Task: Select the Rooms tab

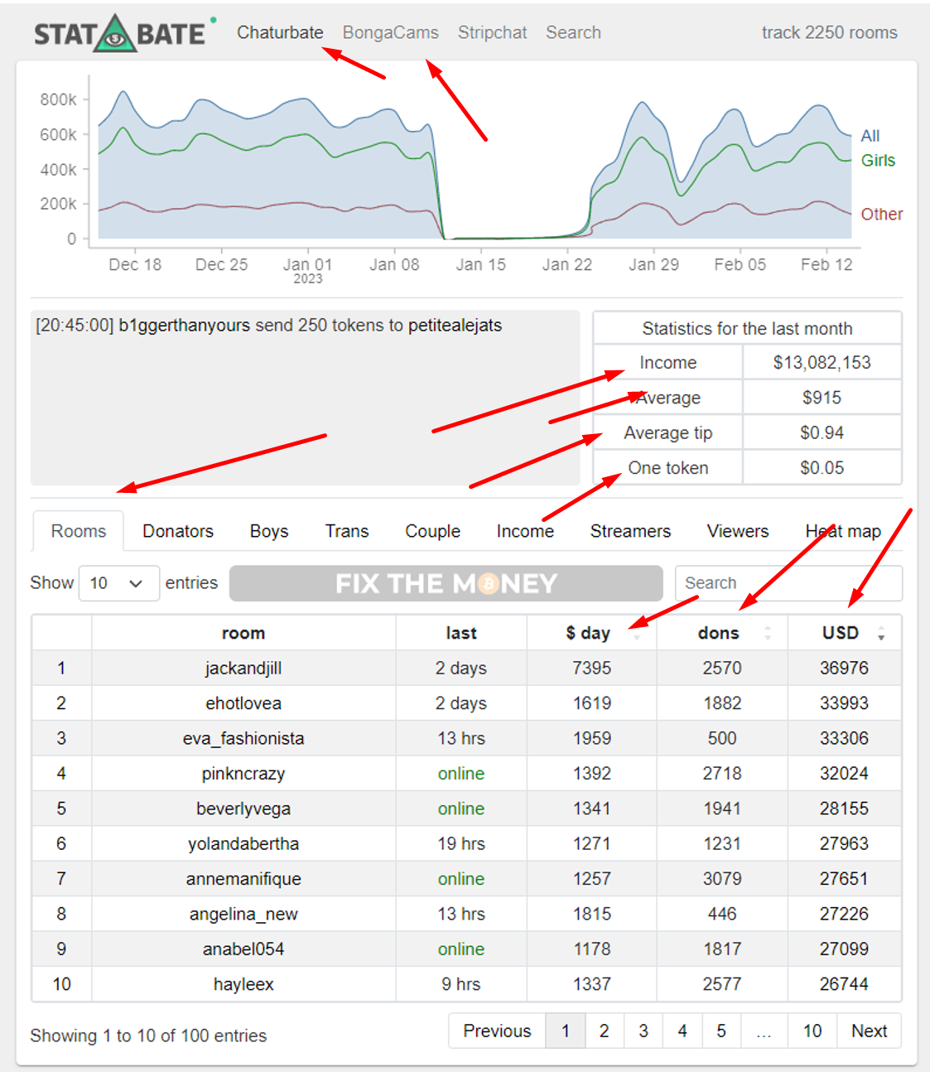Action: [79, 531]
